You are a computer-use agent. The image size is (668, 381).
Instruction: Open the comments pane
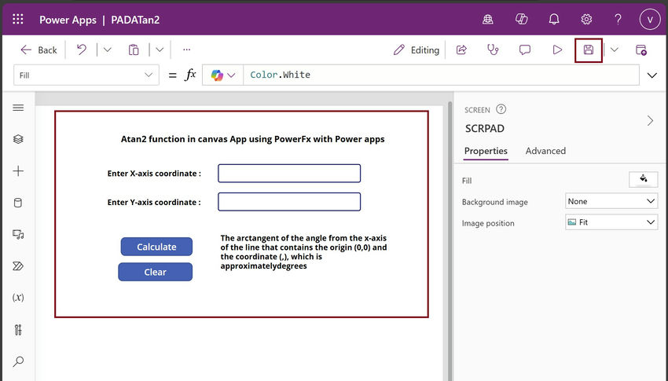coord(525,49)
